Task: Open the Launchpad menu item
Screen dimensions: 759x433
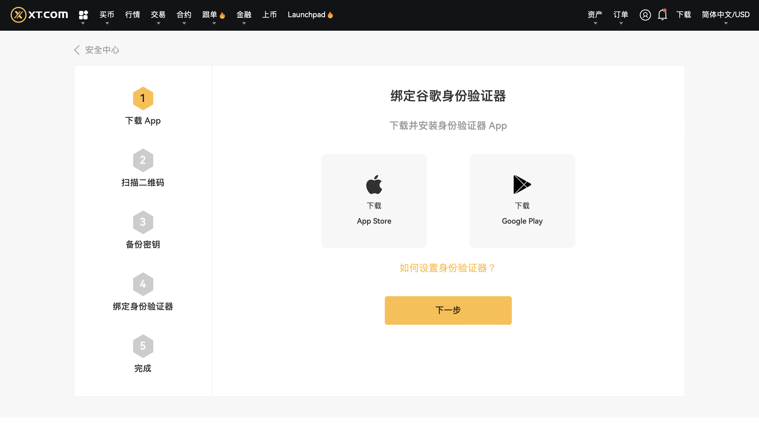Action: 310,15
